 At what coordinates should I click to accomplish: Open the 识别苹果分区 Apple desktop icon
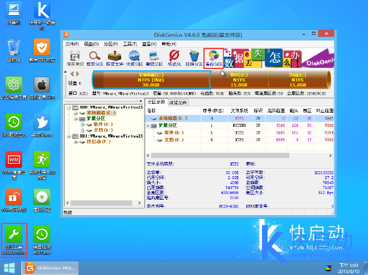(x=42, y=88)
